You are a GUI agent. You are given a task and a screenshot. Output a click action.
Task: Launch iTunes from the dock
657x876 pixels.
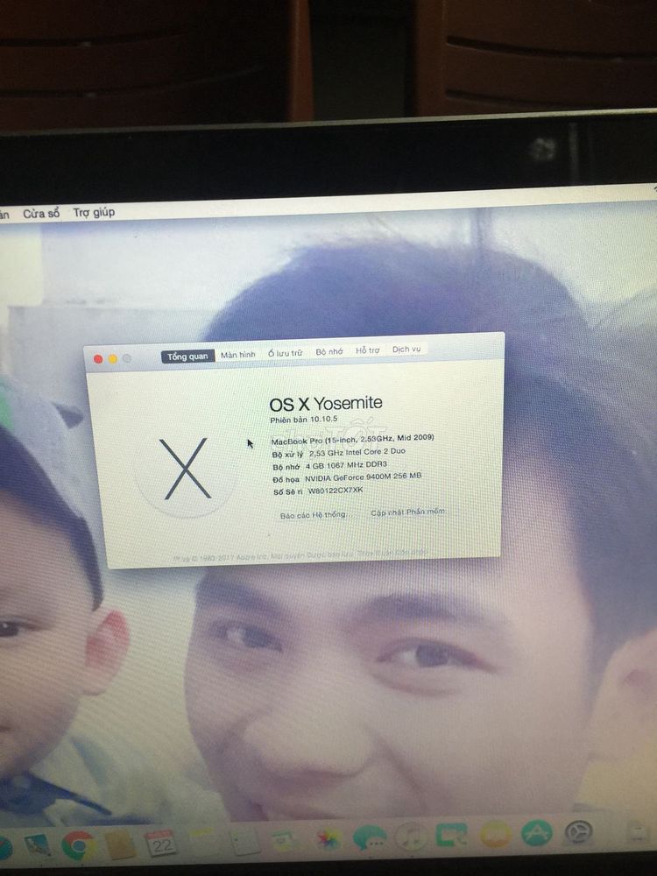(411, 837)
